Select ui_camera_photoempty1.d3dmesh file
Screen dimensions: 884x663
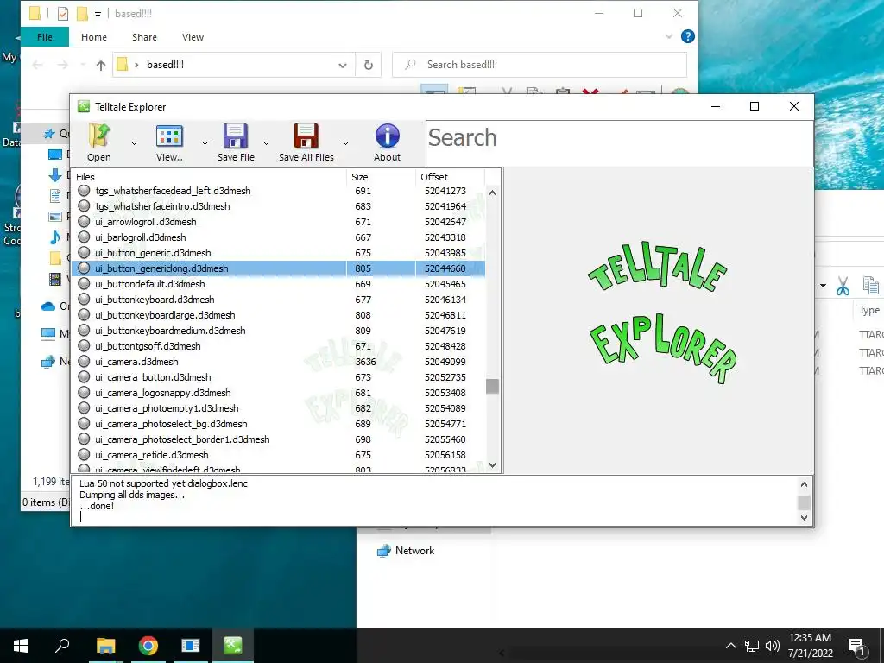click(x=278, y=408)
